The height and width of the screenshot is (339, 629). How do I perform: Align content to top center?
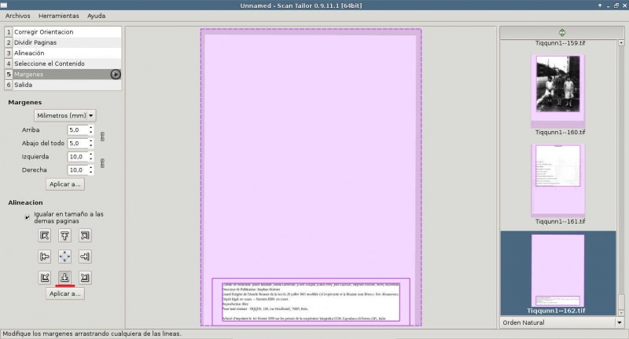click(65, 235)
